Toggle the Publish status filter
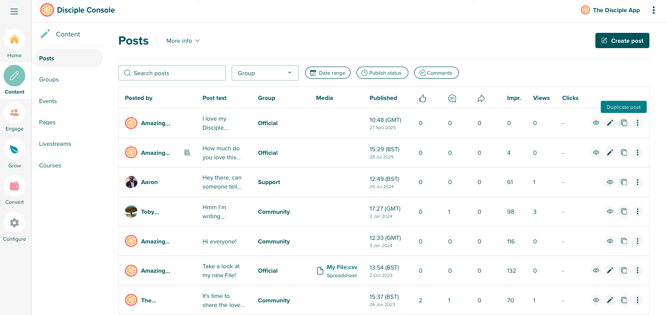 (x=382, y=73)
